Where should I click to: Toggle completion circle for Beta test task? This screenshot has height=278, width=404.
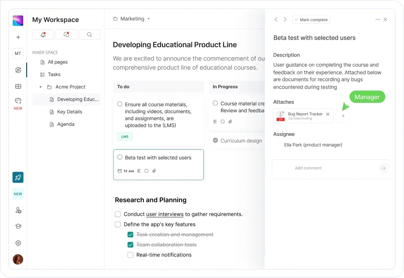[120, 157]
